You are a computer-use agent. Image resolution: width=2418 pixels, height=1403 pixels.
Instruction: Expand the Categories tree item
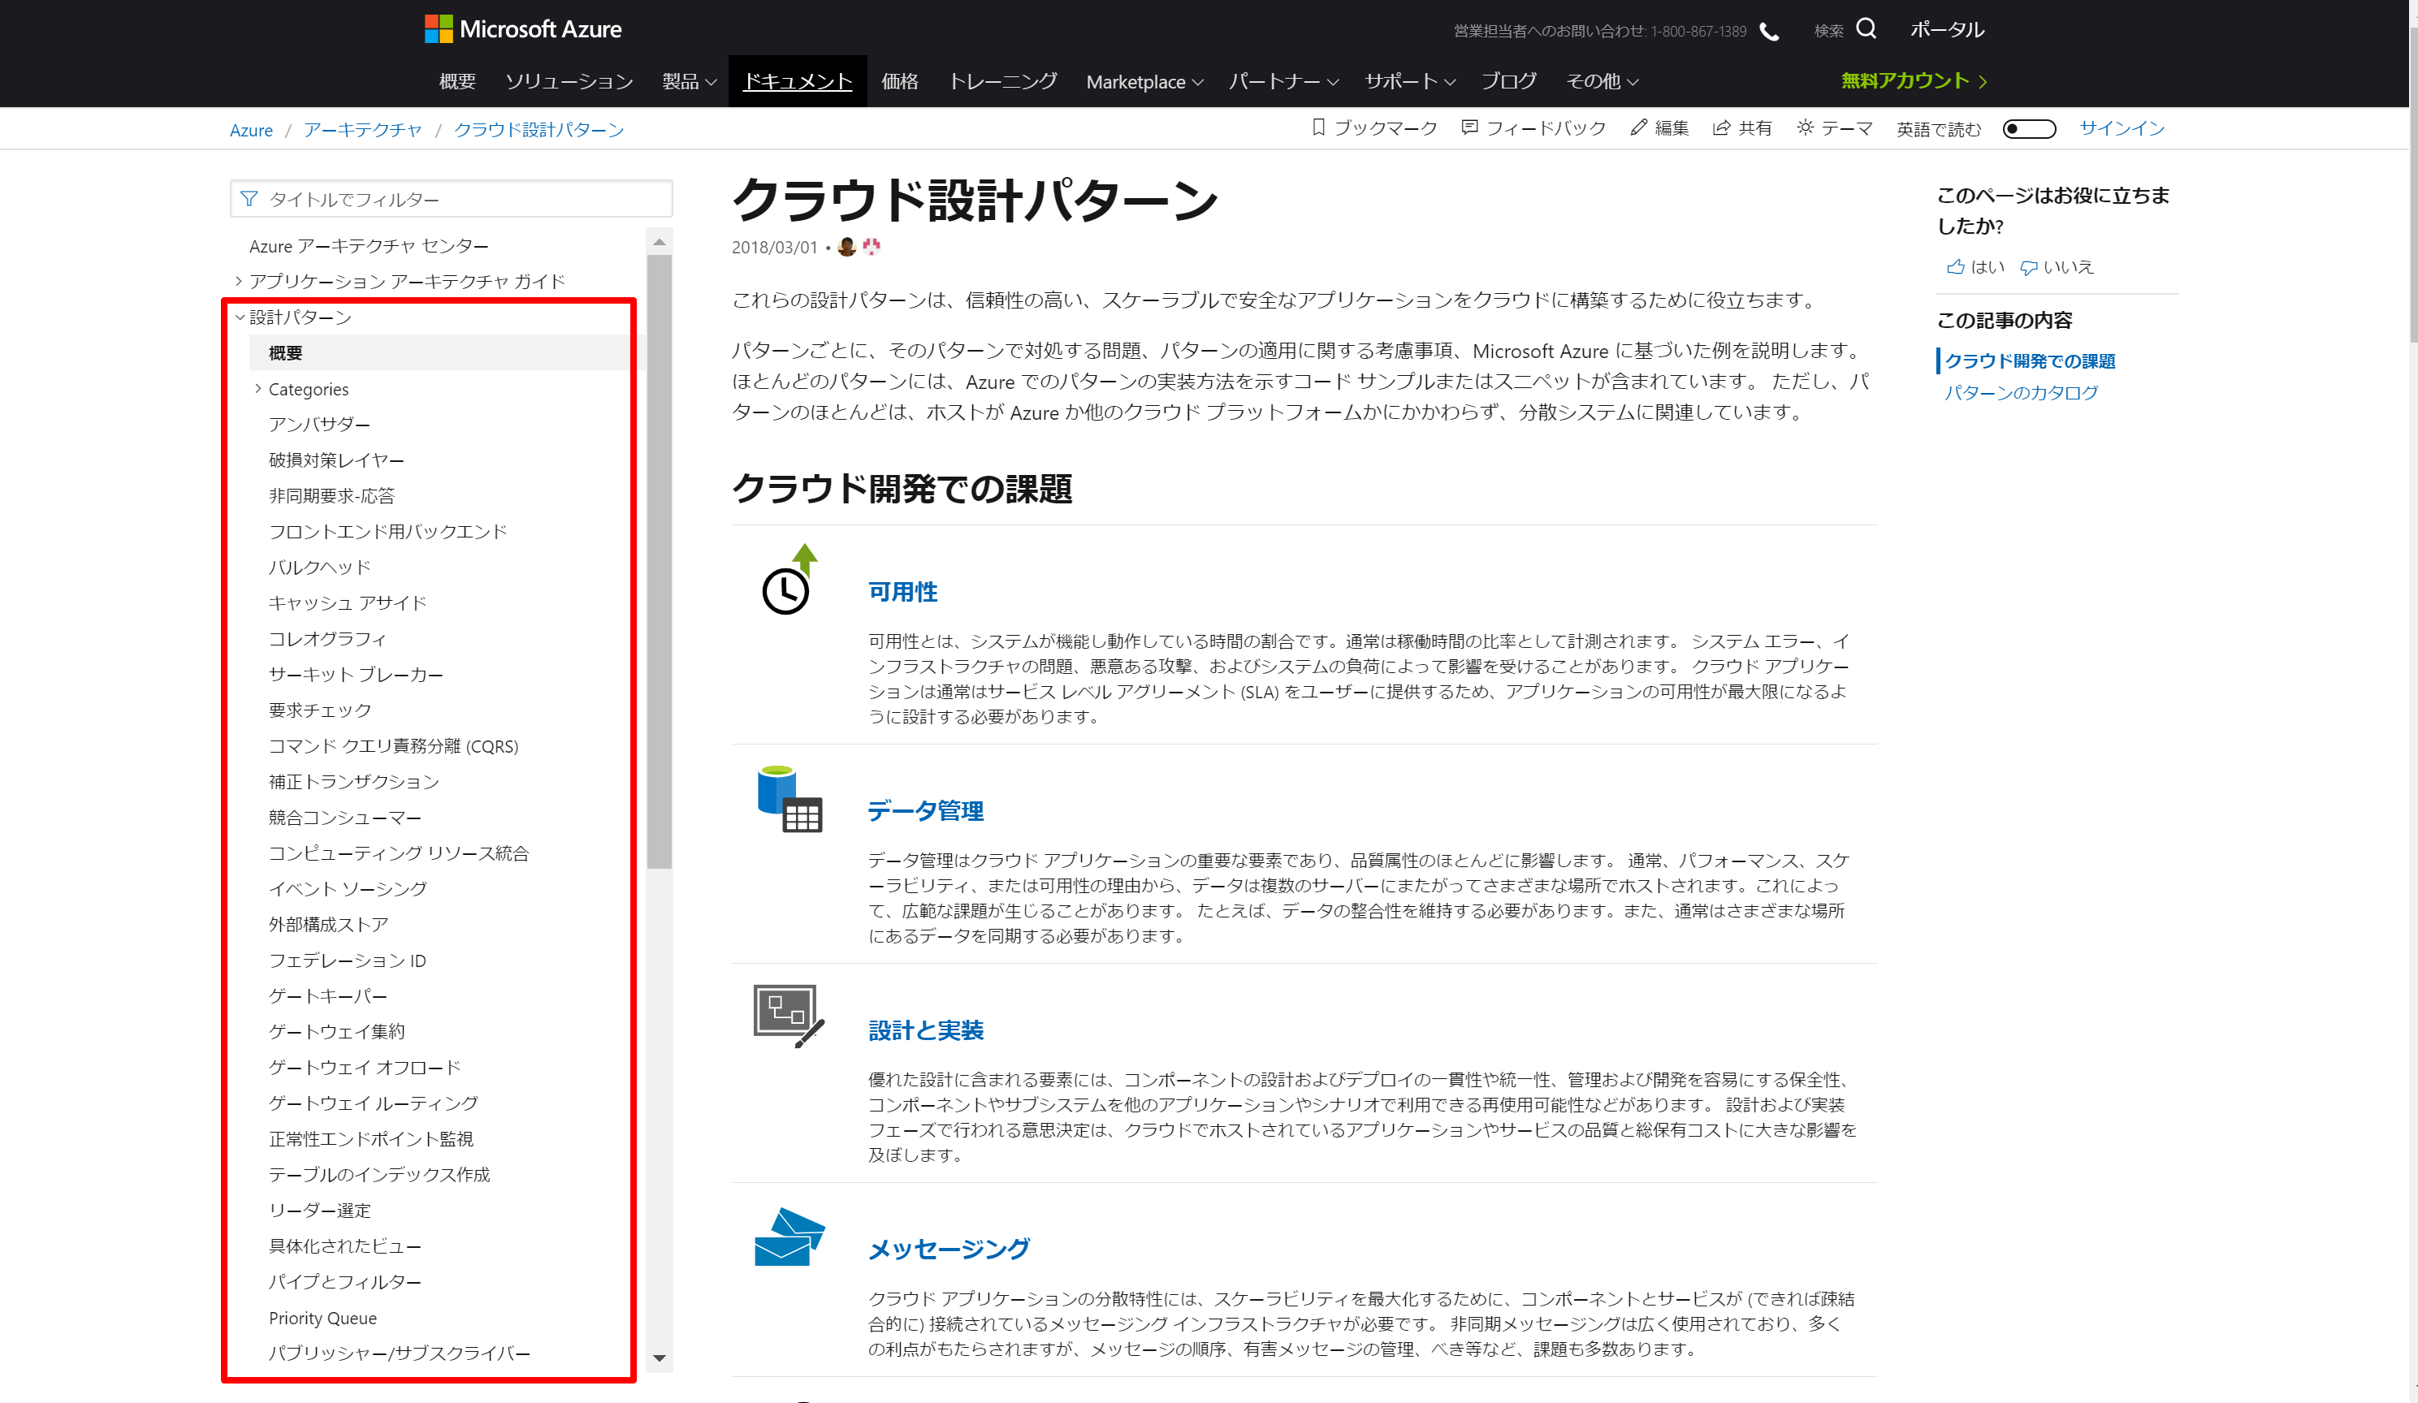[x=258, y=388]
